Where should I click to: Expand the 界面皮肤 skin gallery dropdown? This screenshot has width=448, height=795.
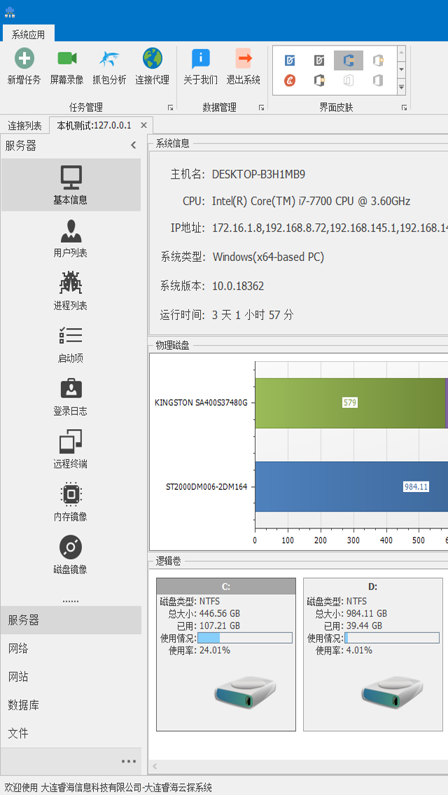[x=401, y=87]
